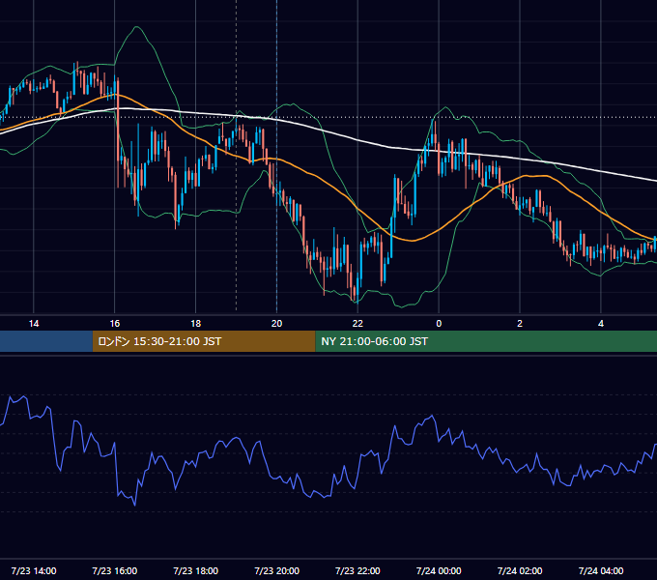
Task: Click the 14 hour label on upper time axis
Action: [x=34, y=324]
